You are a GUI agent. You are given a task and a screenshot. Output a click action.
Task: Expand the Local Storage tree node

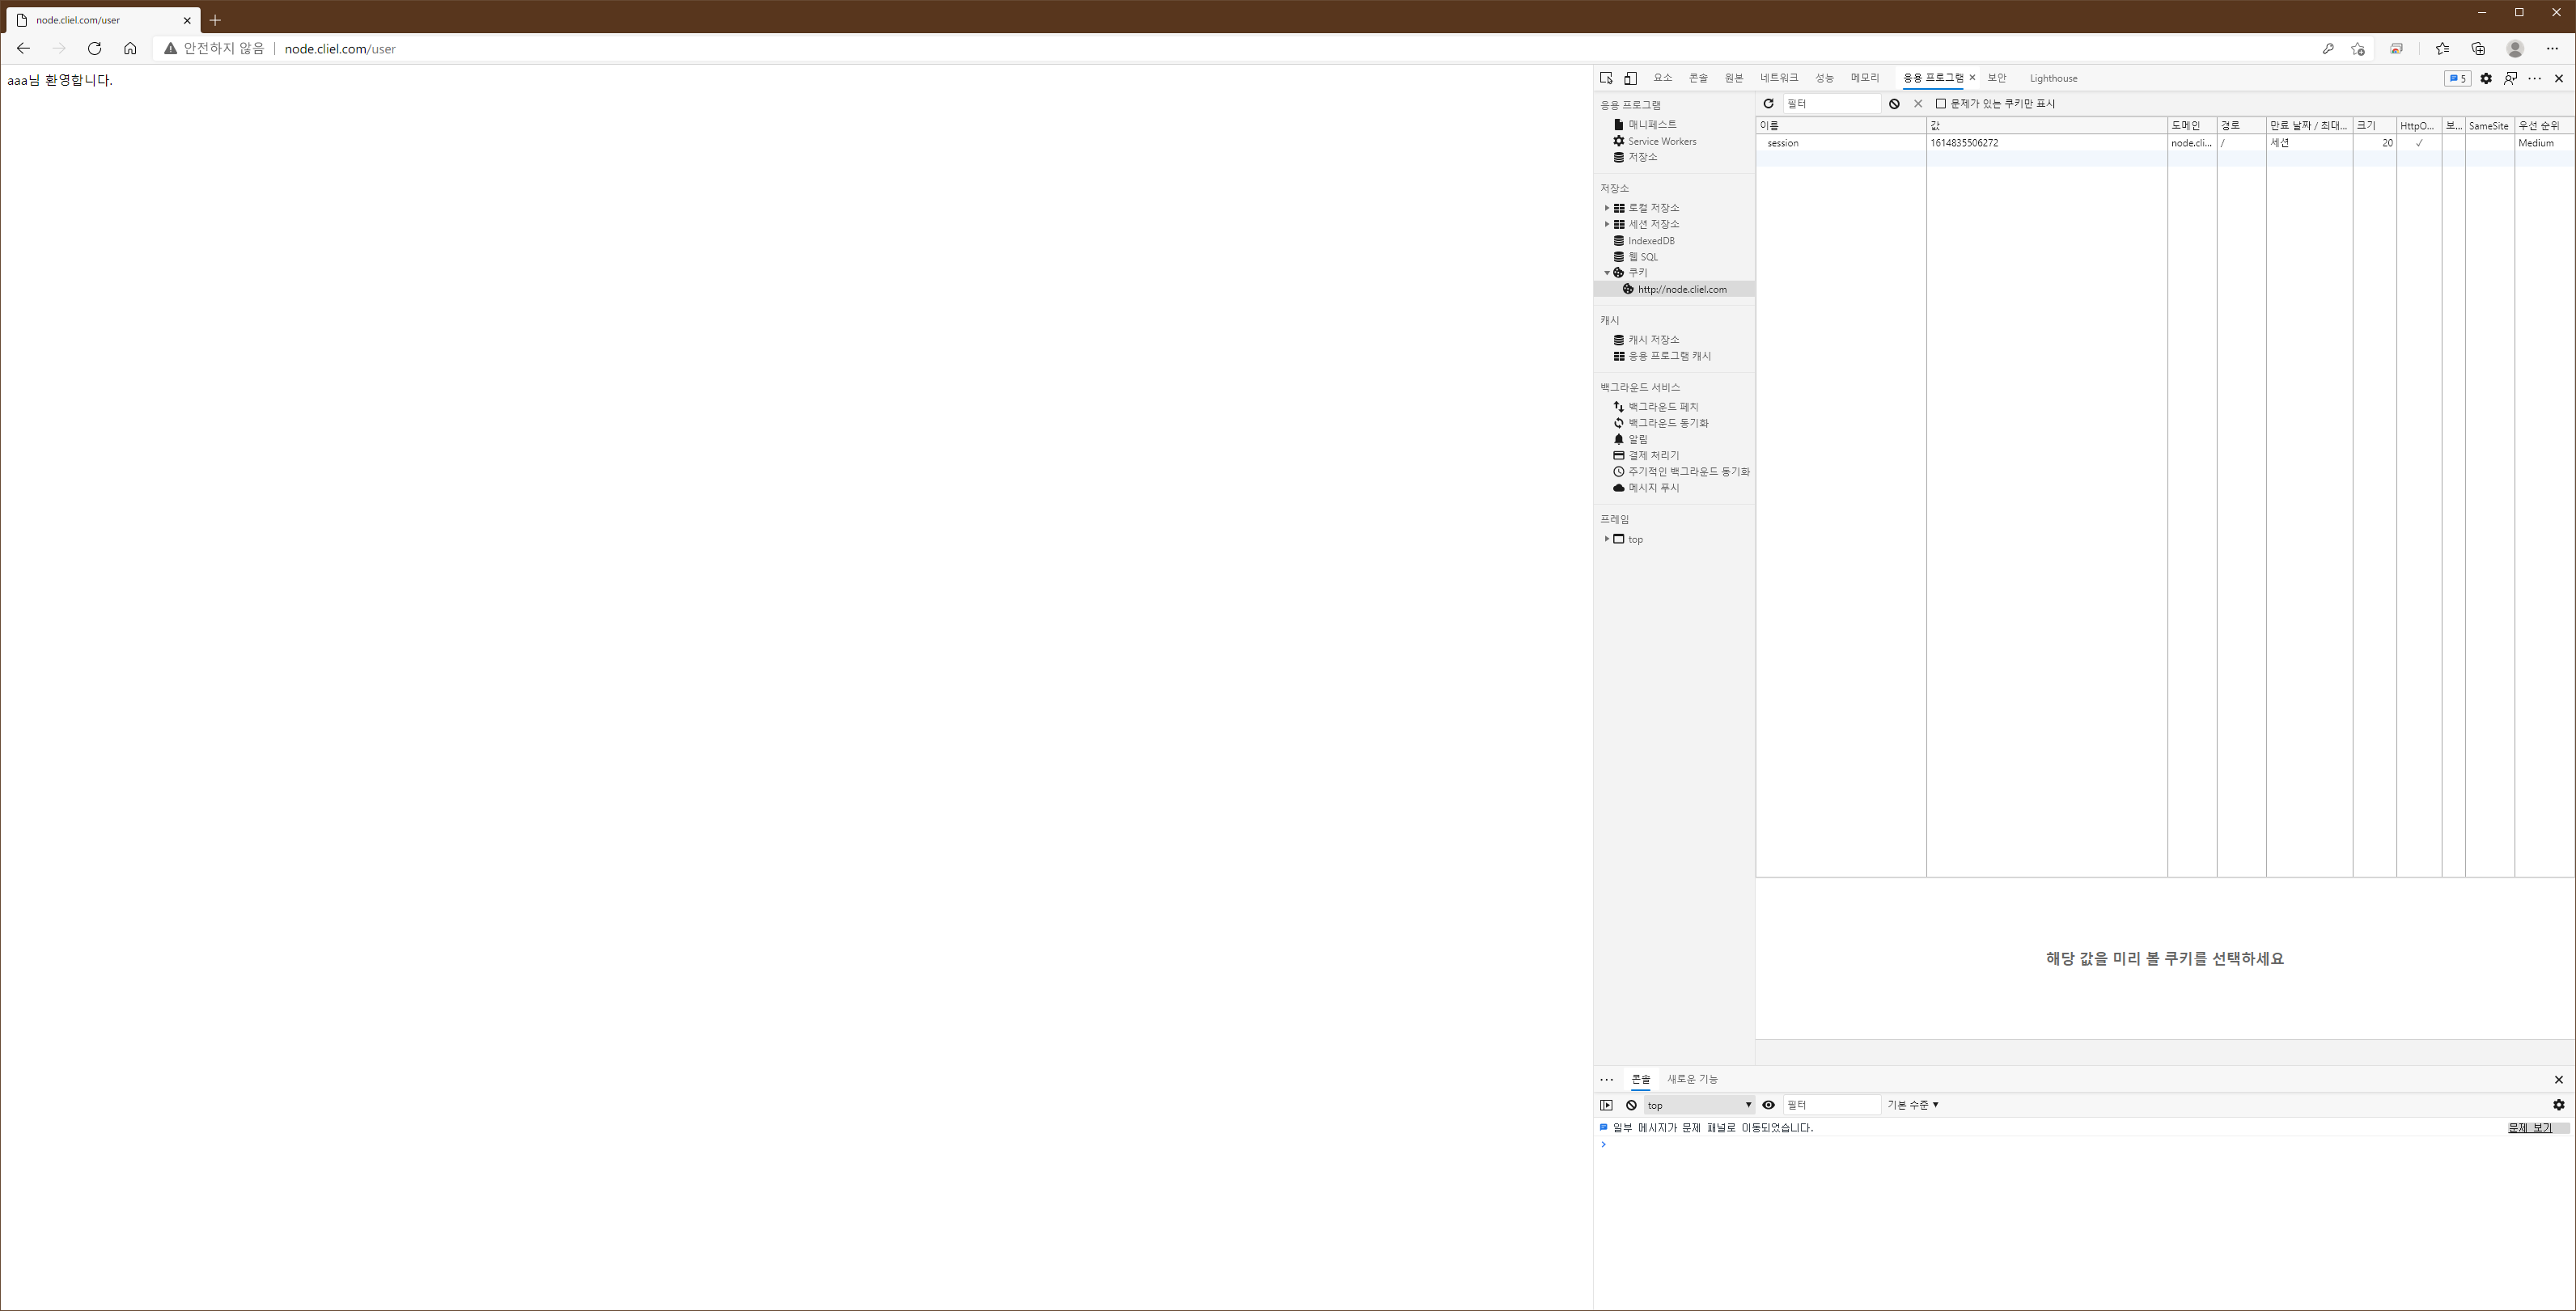[x=1607, y=208]
